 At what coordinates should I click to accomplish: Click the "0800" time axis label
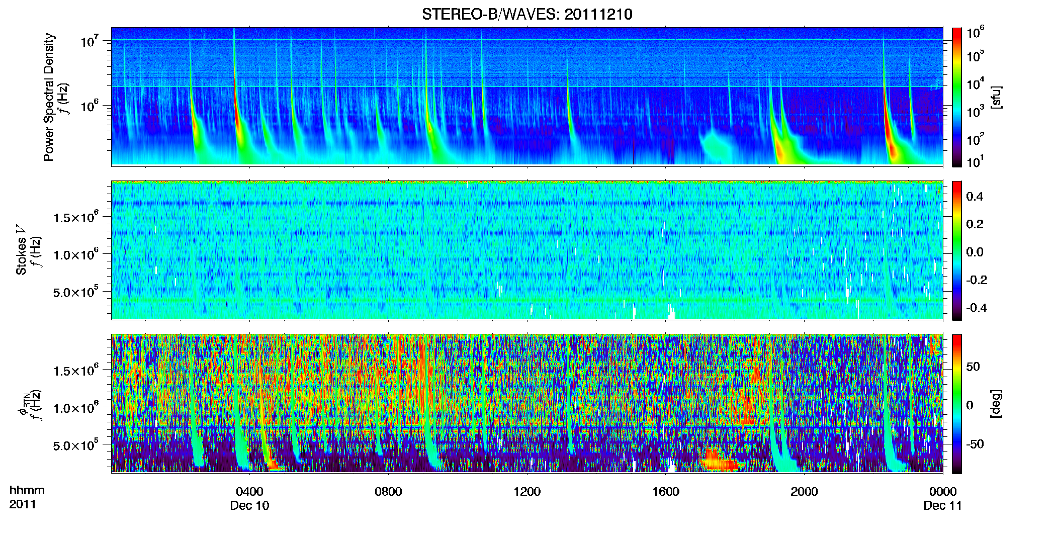(388, 491)
